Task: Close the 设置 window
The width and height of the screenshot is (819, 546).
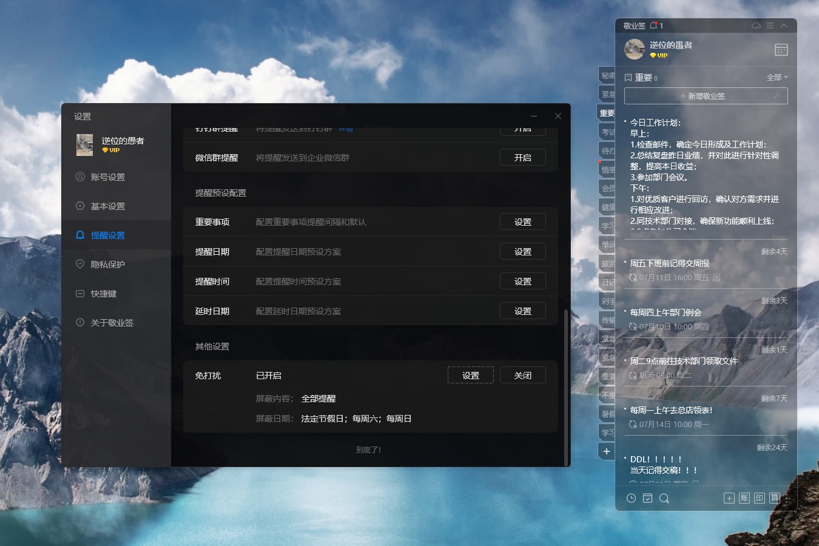Action: [558, 116]
